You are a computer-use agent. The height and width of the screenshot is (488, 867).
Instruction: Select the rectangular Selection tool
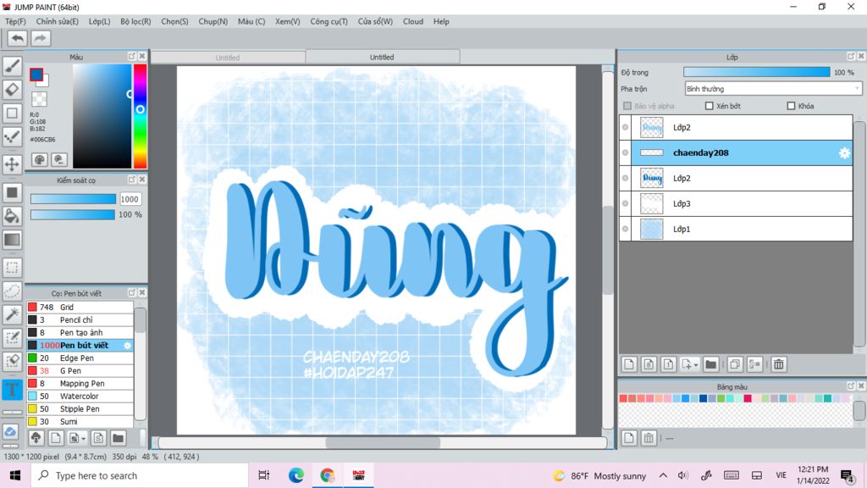tap(12, 268)
